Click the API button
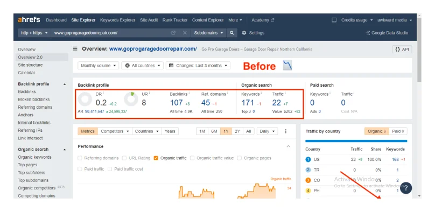This screenshot has height=212, width=435. 402,50
